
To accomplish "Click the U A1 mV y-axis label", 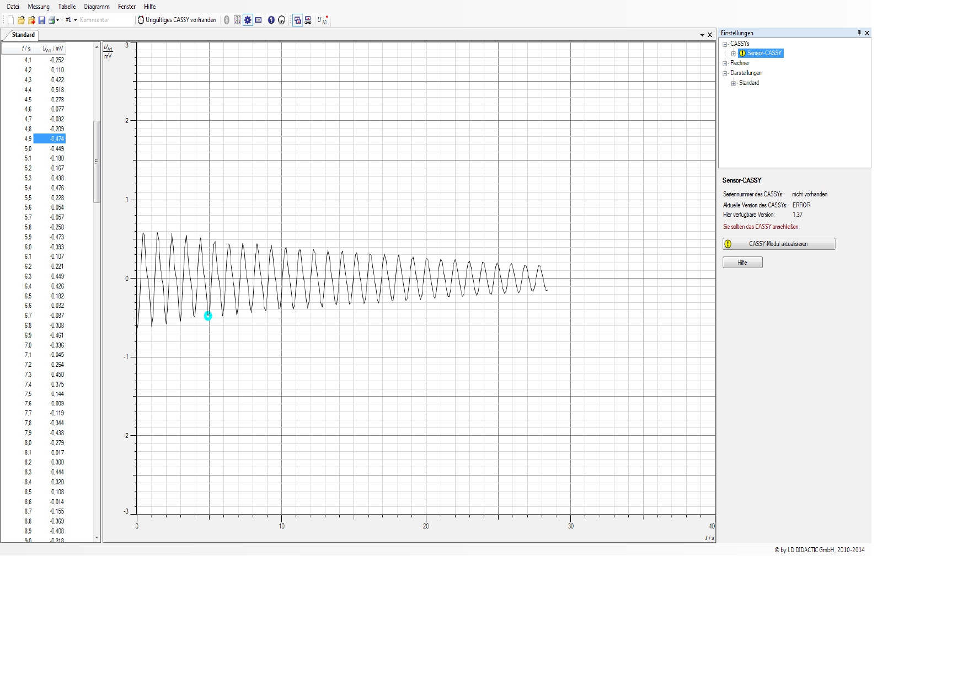I will pos(108,51).
